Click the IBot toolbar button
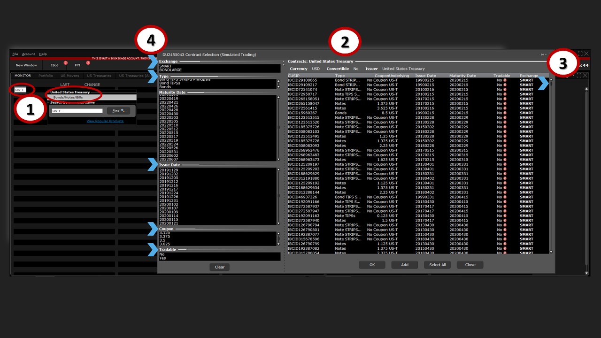The width and height of the screenshot is (601, 338). (54, 65)
